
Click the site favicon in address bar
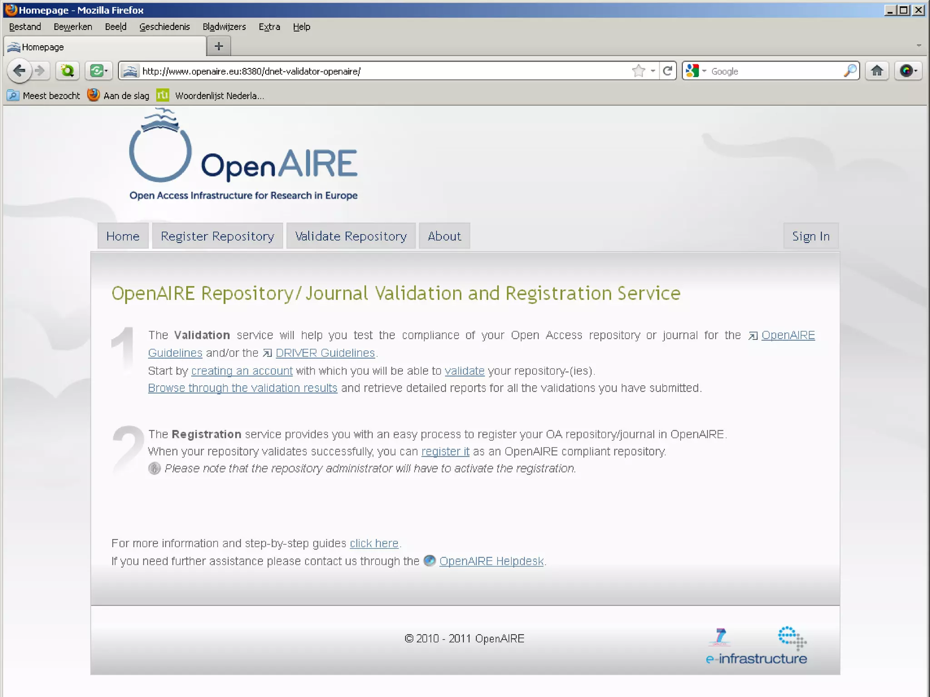(130, 71)
